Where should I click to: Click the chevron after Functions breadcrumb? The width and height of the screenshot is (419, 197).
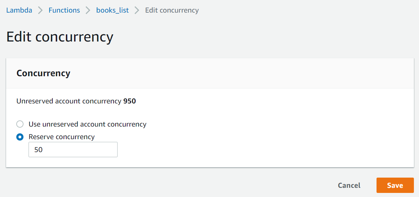[88, 11]
